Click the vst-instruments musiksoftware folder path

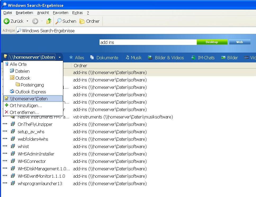click(123, 117)
